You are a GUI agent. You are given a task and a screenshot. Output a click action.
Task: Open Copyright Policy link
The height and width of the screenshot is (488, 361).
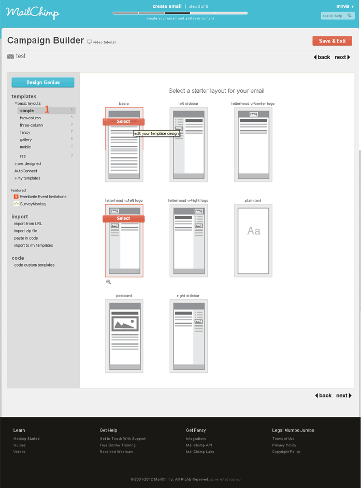tap(286, 452)
